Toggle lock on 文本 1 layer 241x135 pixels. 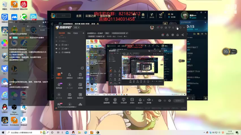59,45
